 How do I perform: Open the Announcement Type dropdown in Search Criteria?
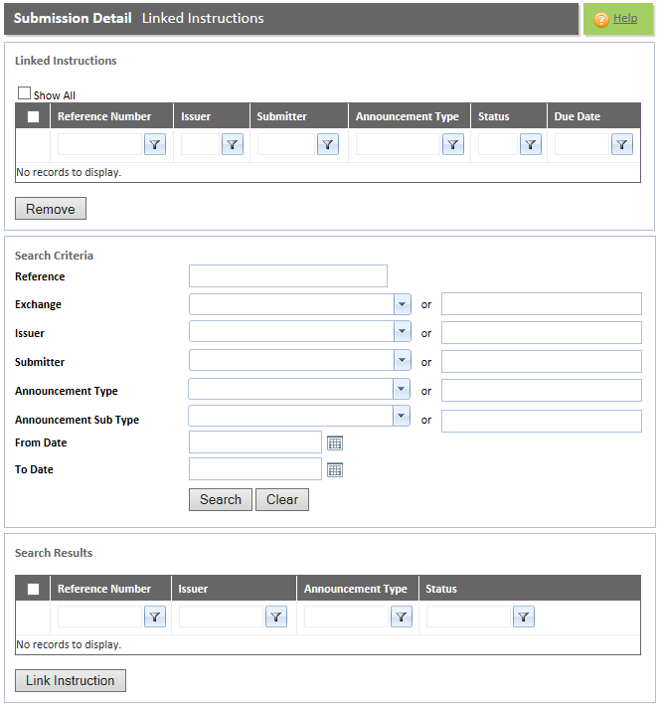tap(402, 391)
